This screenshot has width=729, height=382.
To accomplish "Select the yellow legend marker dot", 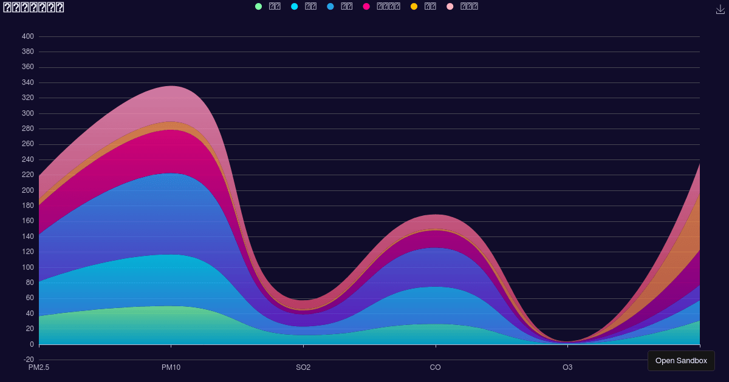I will tap(414, 6).
